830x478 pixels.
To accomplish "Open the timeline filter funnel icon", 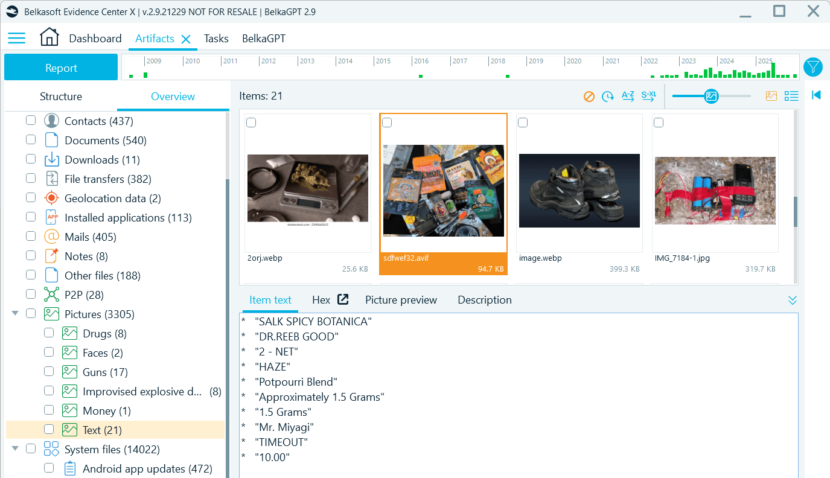I will coord(813,67).
